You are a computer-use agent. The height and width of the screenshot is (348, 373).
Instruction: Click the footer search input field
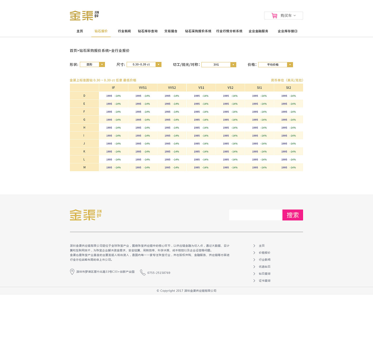[256, 215]
